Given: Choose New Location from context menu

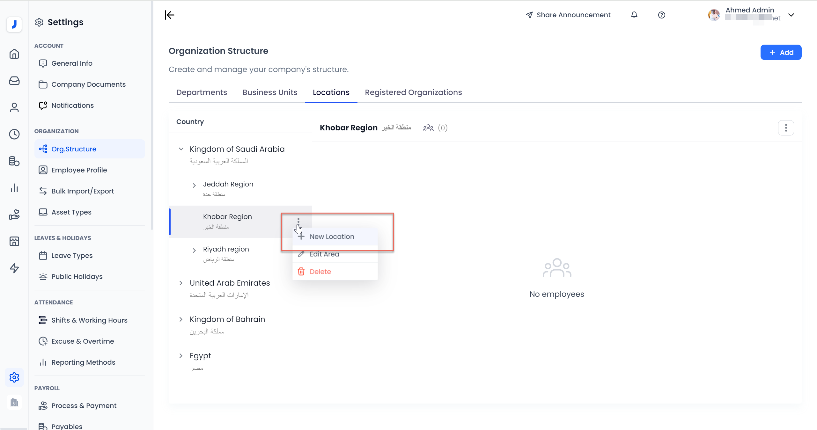Looking at the screenshot, I should point(332,237).
